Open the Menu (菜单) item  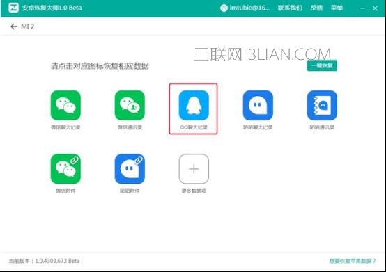point(337,8)
